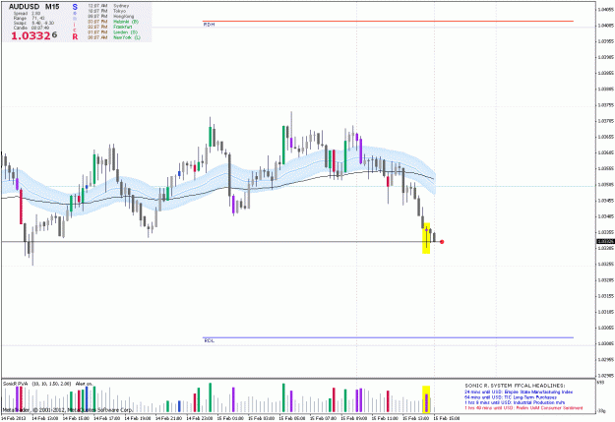
Task: Click the Helsinki session clock entry
Action: pyautogui.click(x=113, y=22)
